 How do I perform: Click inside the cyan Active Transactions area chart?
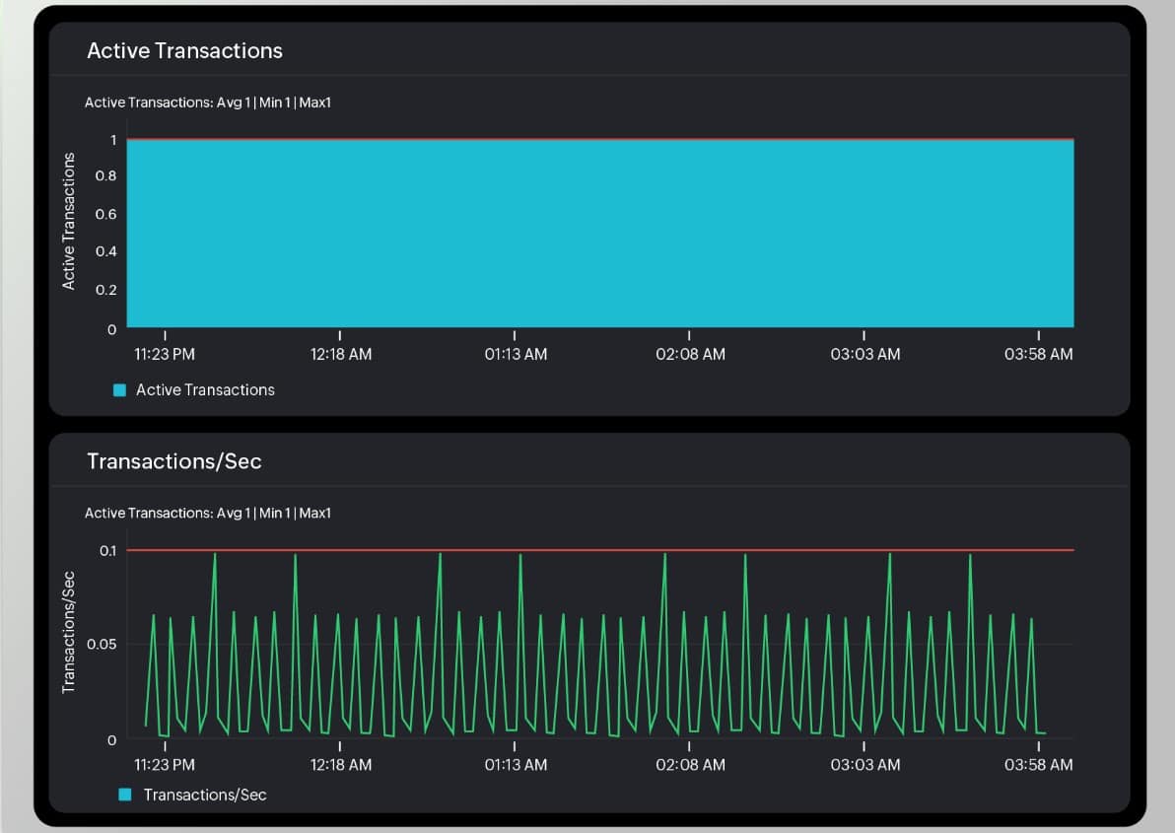600,233
